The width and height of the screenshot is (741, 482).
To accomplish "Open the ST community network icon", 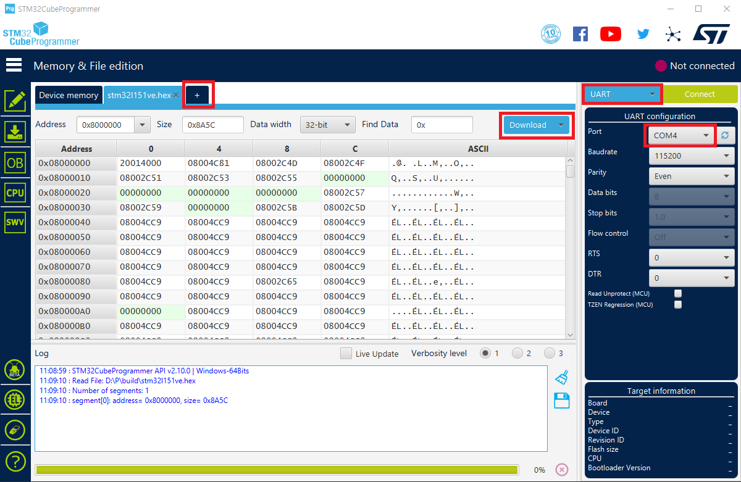I will (673, 34).
